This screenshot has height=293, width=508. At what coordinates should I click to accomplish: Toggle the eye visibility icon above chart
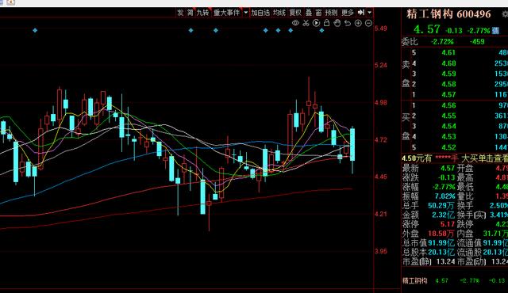[x=295, y=23]
